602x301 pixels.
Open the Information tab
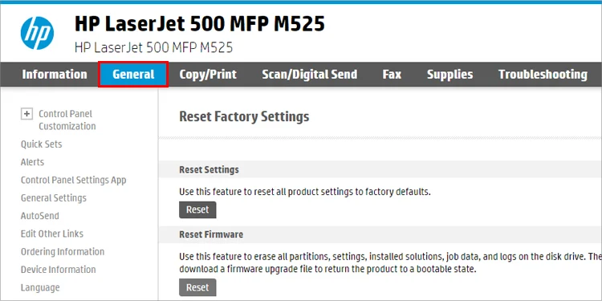coord(55,74)
